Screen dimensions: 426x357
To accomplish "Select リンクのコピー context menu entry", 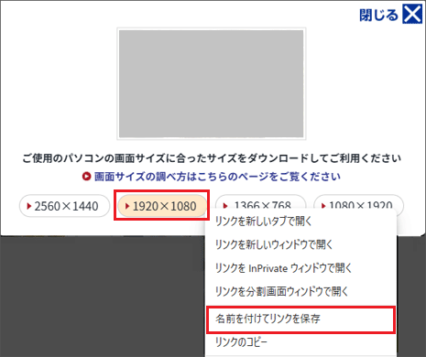I will (300, 342).
